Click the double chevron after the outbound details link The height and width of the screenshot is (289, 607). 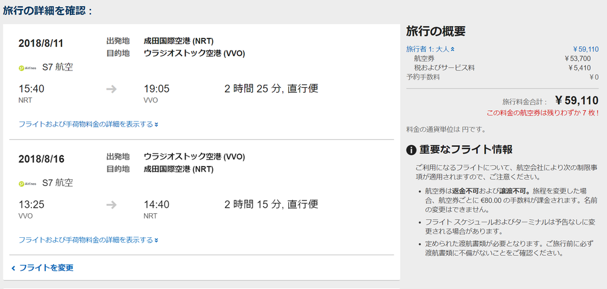coord(156,125)
